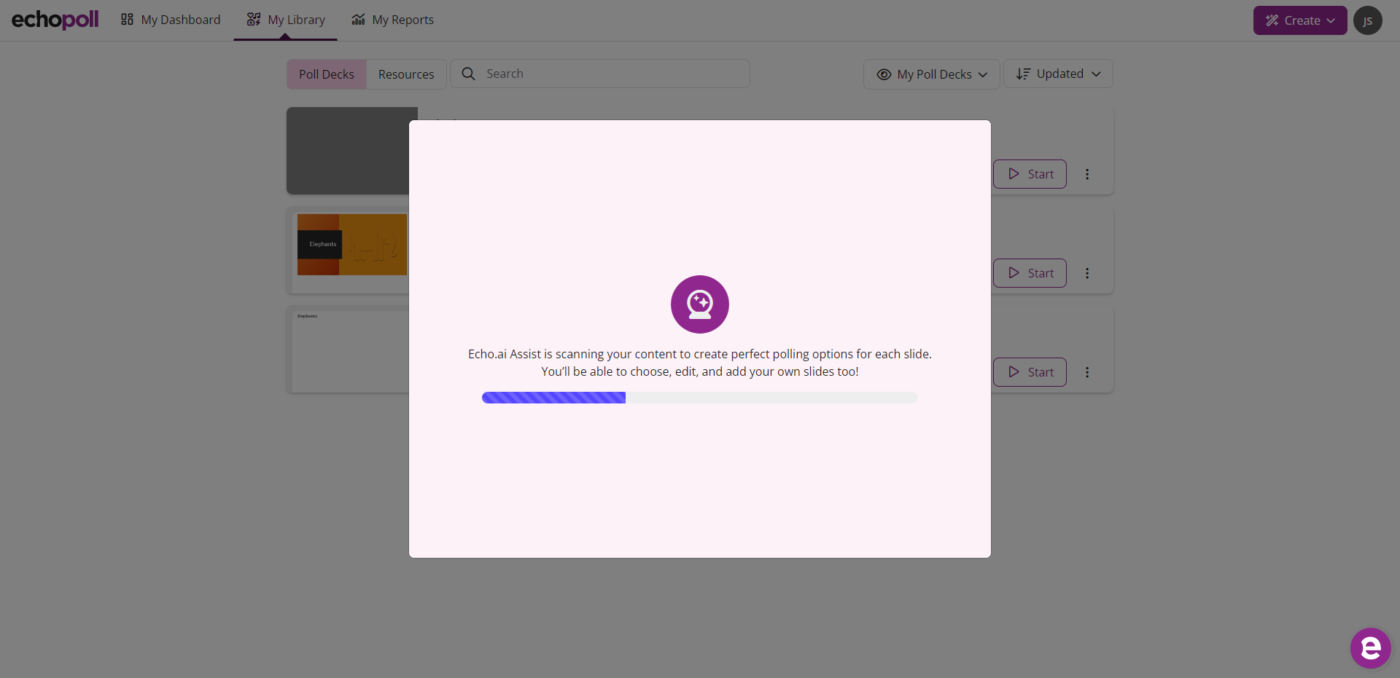Viewport: 1400px width, 678px height.
Task: Click the search magnifier icon
Action: point(469,74)
